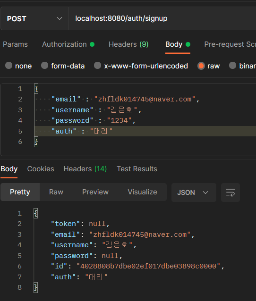Switch to Preview response view

[95, 192]
